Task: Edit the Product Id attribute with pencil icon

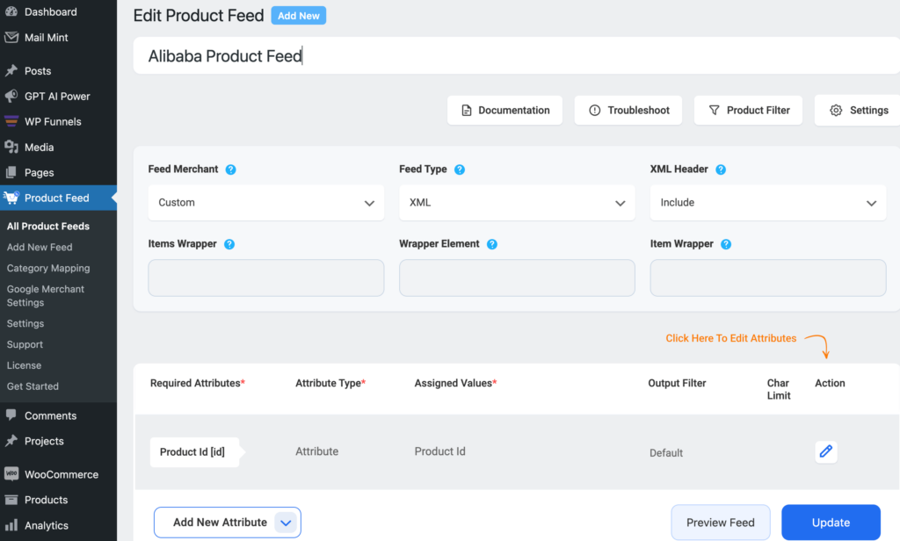Action: [x=826, y=451]
